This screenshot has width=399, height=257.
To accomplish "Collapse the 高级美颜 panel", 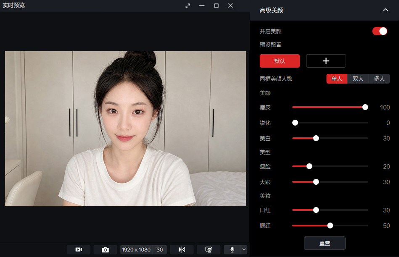I will tap(386, 10).
